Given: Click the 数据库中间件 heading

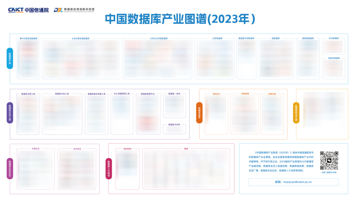Looking at the screenshot, I should click(174, 125).
